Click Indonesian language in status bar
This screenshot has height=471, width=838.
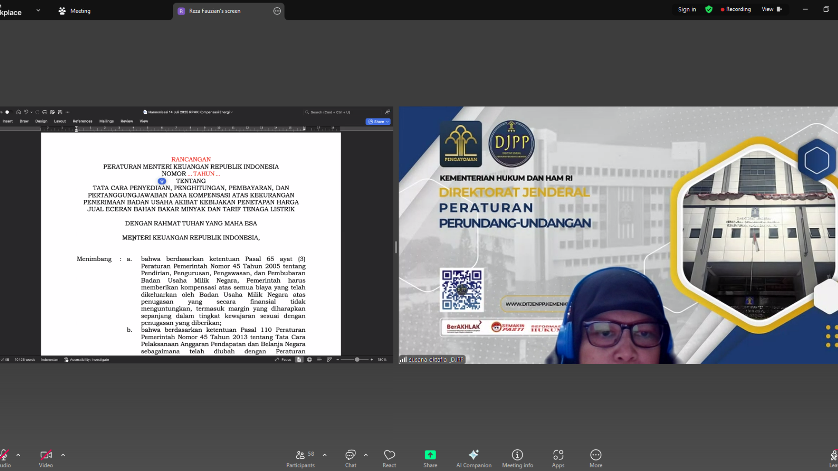49,360
